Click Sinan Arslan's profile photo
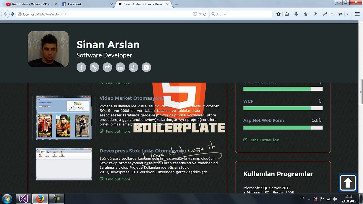This screenshot has height=204, width=363. pos(48,49)
